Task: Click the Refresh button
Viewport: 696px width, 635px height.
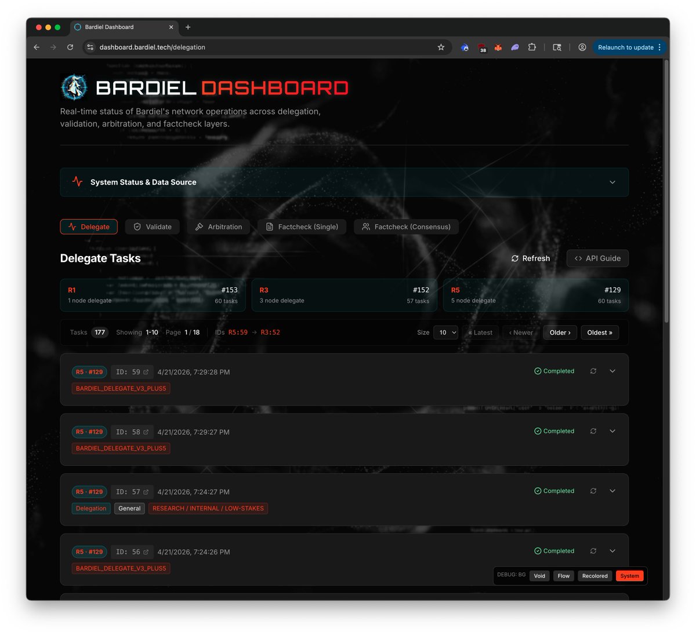Action: [530, 258]
